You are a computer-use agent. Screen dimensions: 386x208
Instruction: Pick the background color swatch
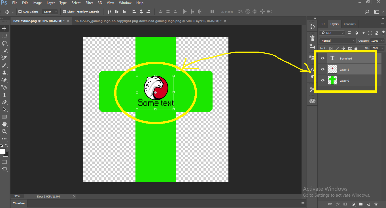pyautogui.click(x=7, y=155)
